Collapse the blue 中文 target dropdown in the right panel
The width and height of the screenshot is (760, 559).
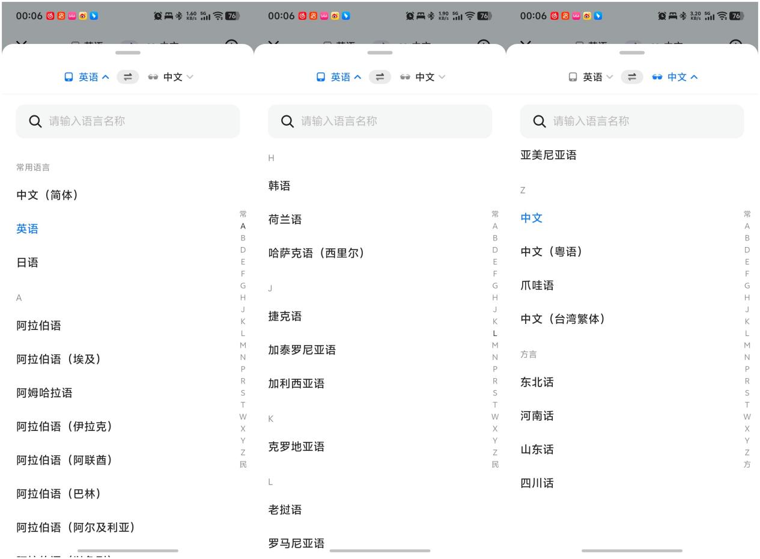click(683, 77)
